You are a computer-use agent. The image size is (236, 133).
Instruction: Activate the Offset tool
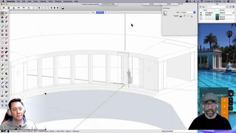click(6, 56)
